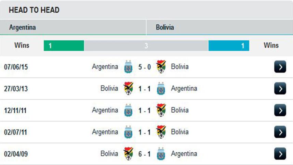Click Argentina crest in 12/11/11 row
293x165 pixels.
point(129,110)
